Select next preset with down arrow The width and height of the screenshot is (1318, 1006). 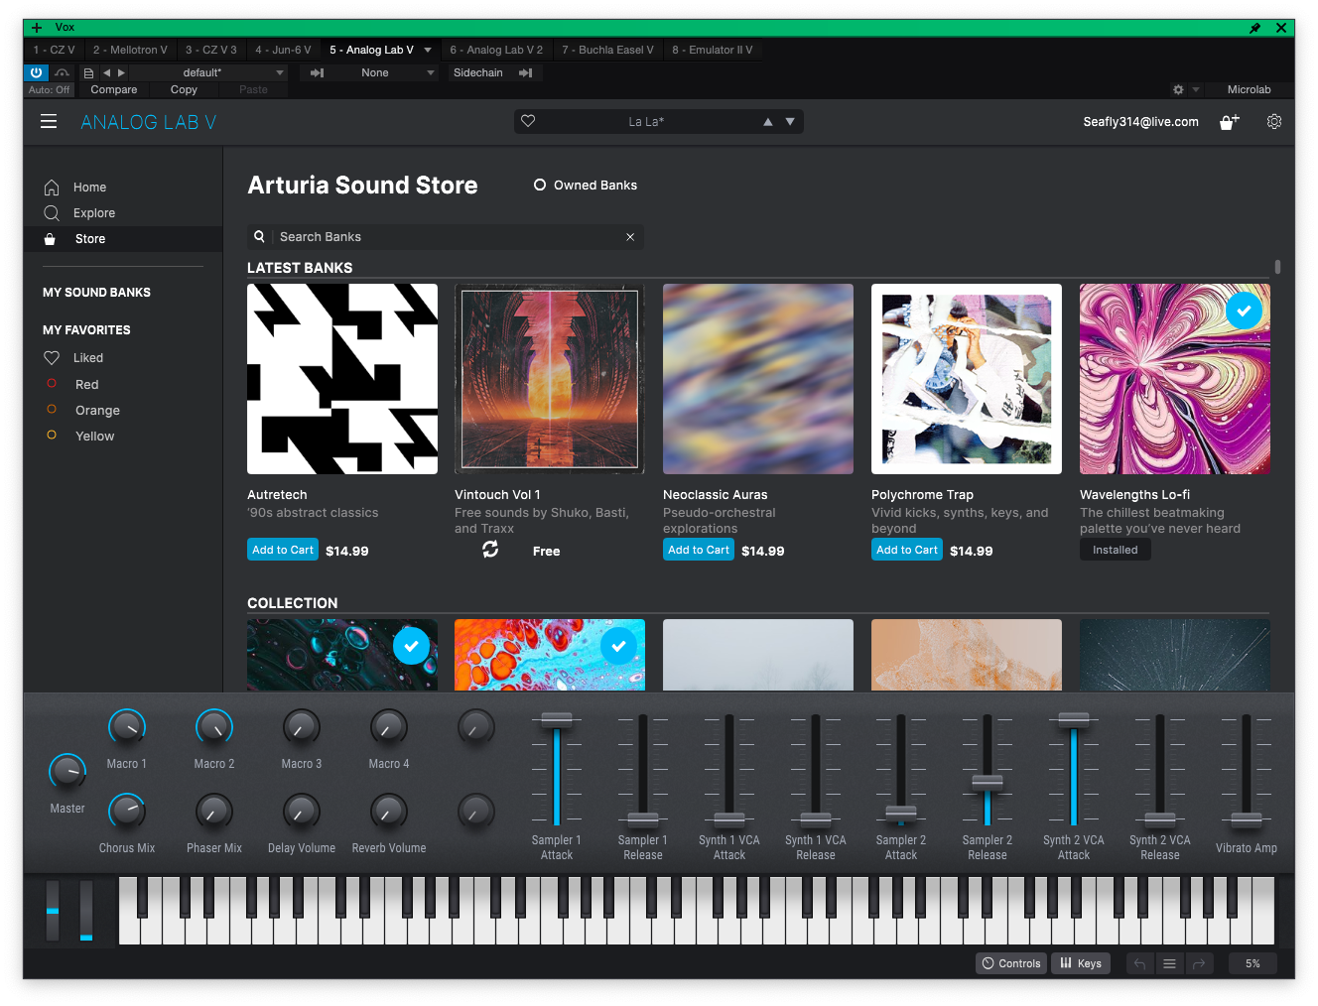790,122
